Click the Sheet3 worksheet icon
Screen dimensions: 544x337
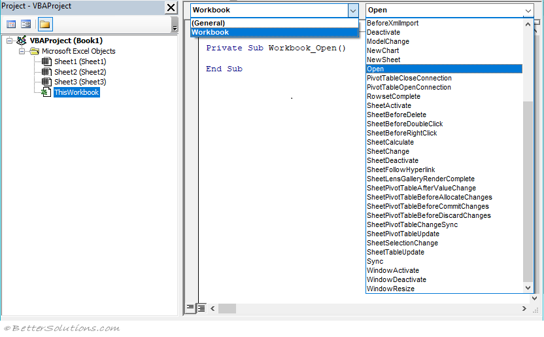click(46, 82)
